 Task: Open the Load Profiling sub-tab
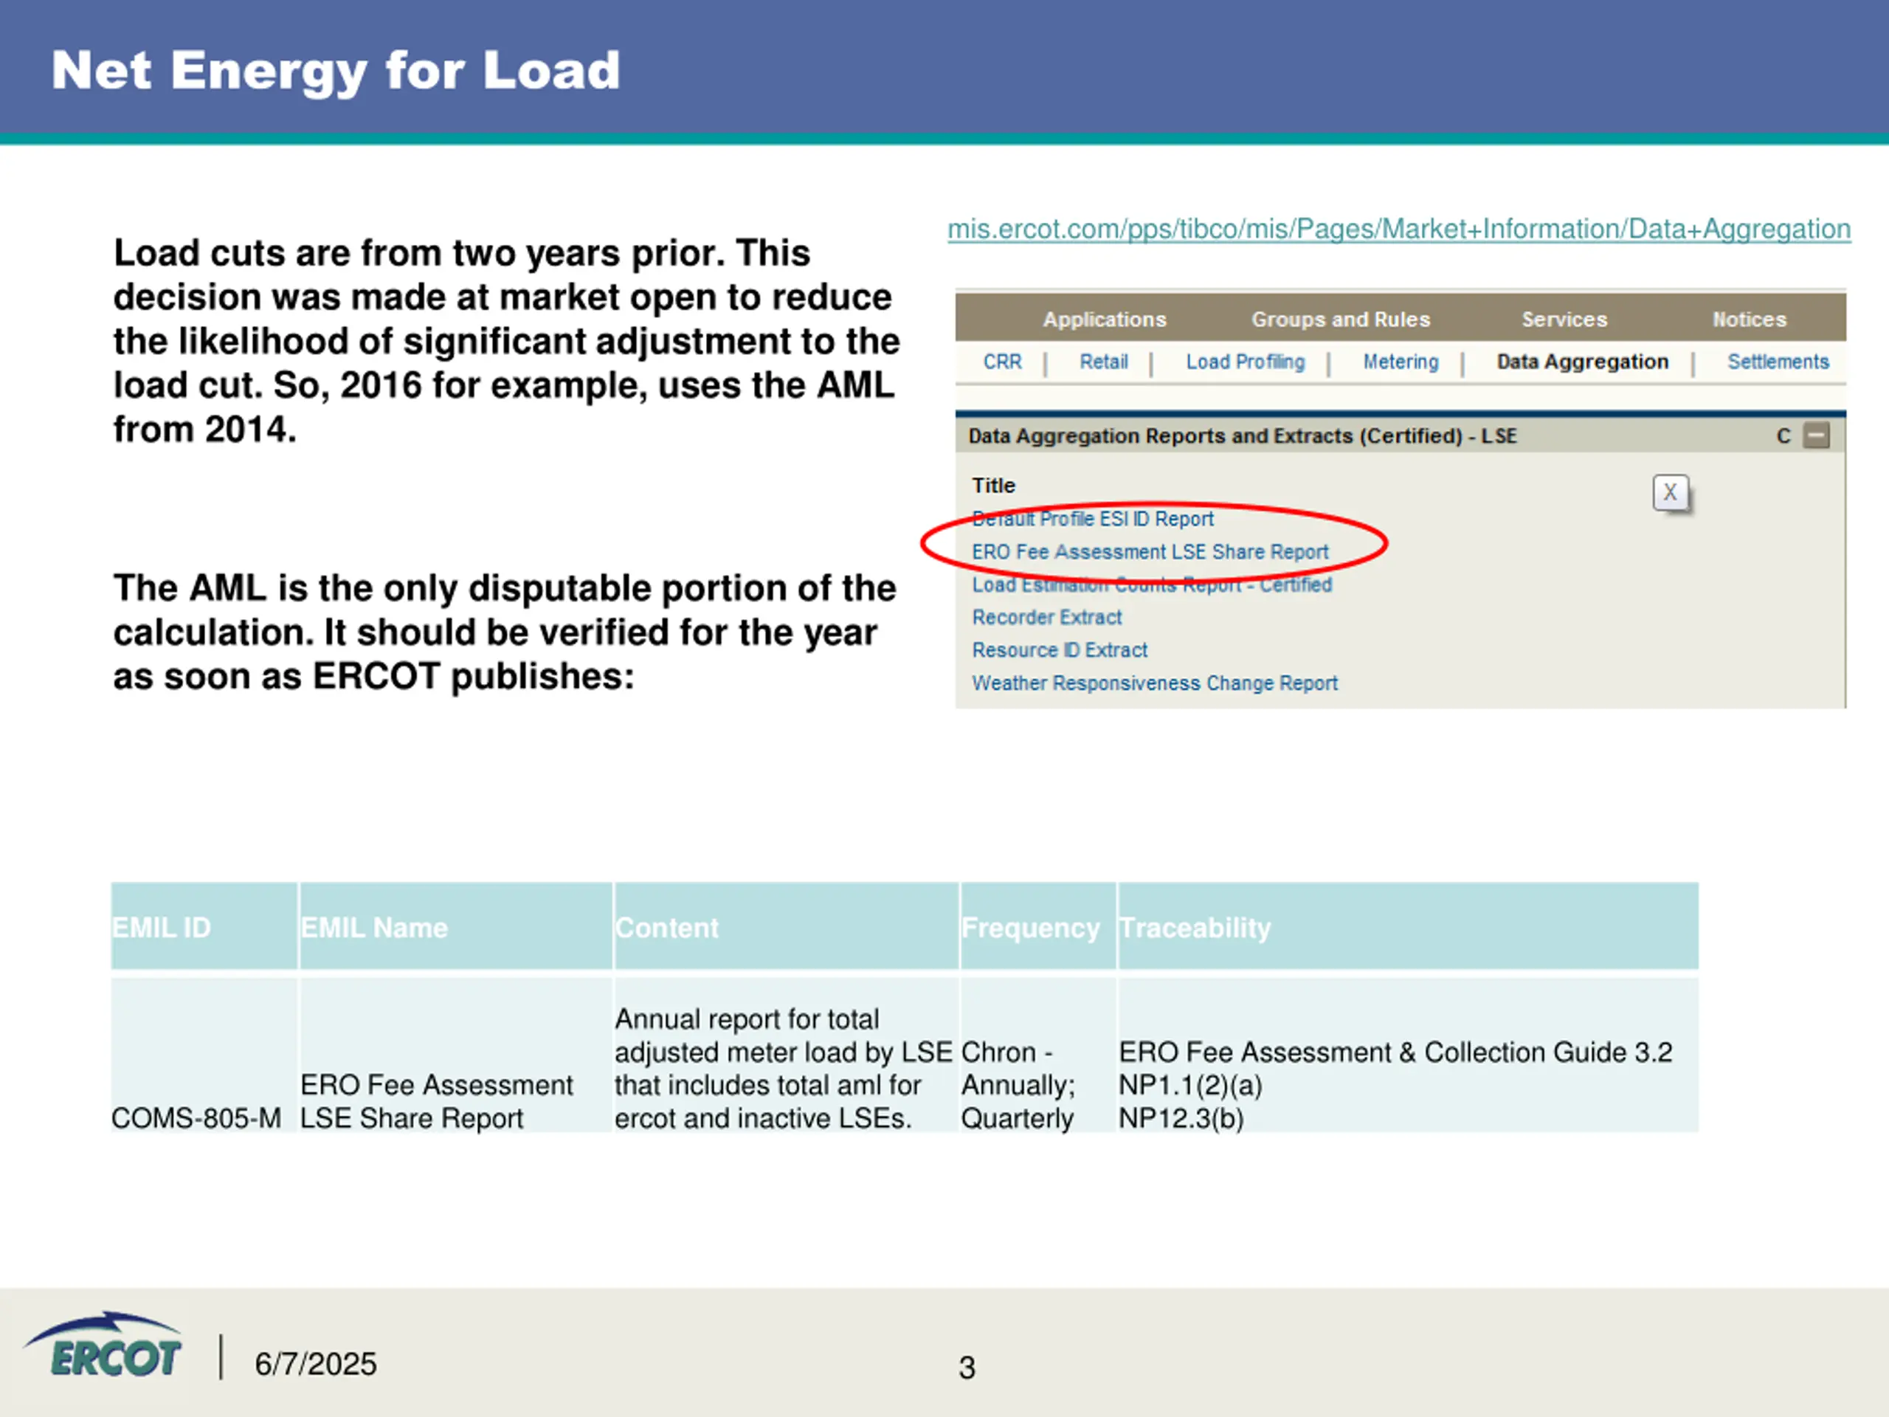point(1245,362)
